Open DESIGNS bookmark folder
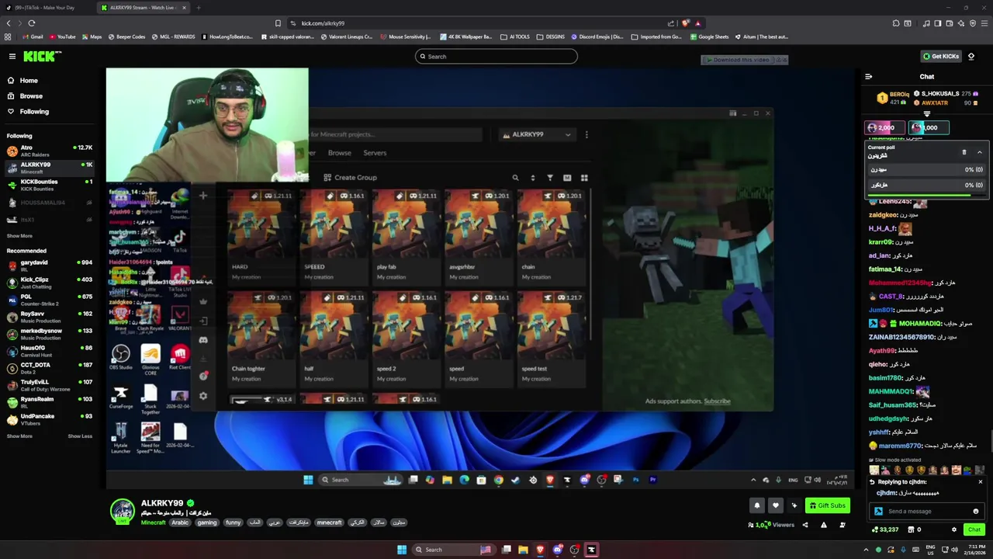 [x=551, y=36]
